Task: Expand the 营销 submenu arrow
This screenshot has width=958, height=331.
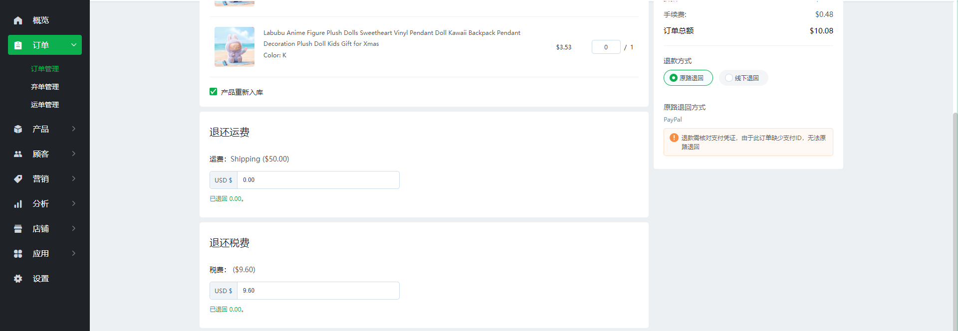Action: tap(74, 178)
